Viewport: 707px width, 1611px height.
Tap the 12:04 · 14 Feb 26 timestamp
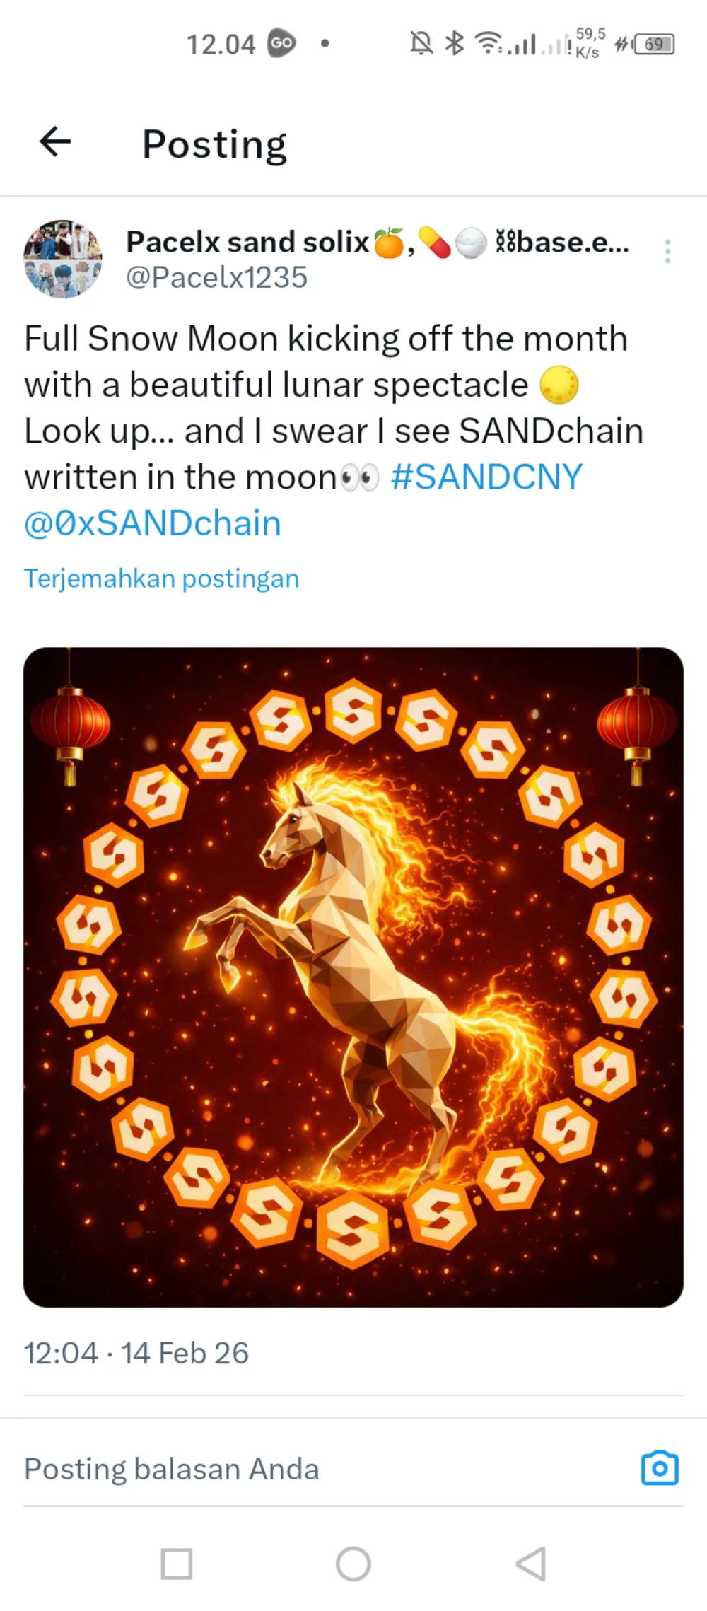[136, 1353]
